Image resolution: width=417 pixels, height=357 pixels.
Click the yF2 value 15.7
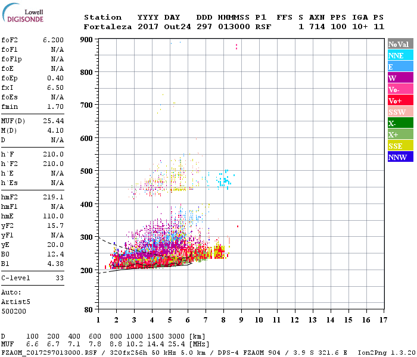(55, 226)
